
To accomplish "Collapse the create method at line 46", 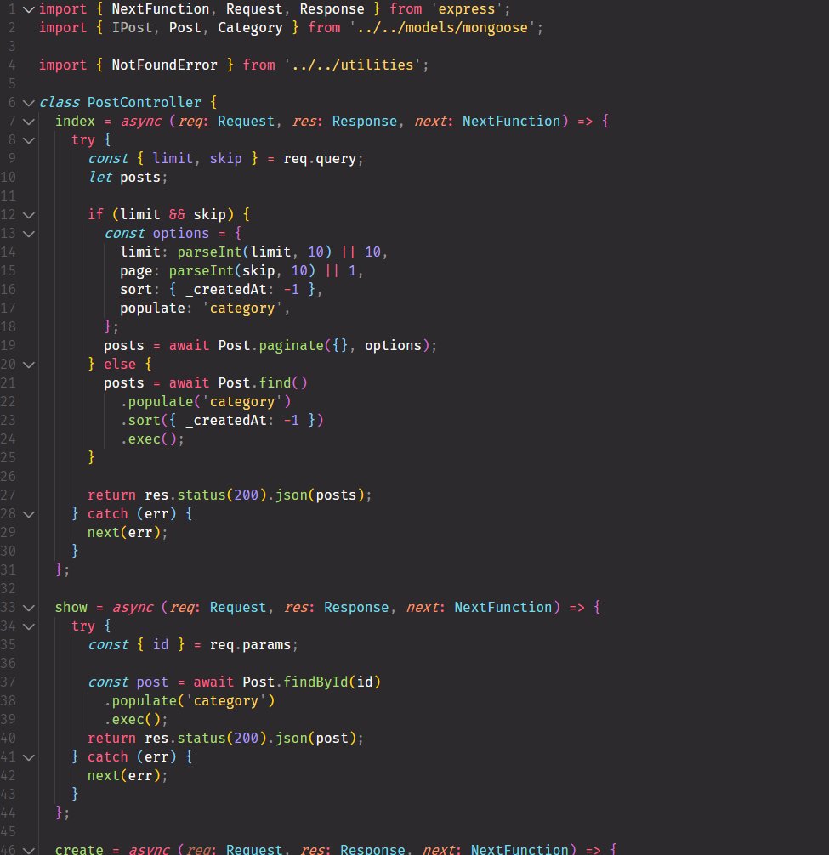I will click(28, 850).
